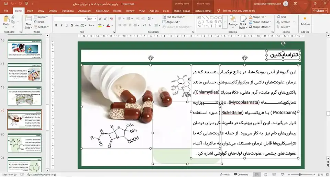The width and height of the screenshot is (330, 177).
Task: Click the Strikethrough abc icon
Action: tap(77, 25)
